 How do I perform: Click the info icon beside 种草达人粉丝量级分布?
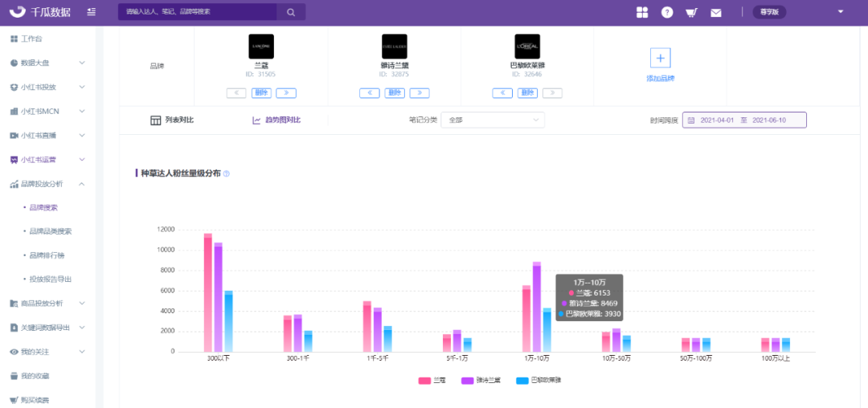click(x=226, y=173)
